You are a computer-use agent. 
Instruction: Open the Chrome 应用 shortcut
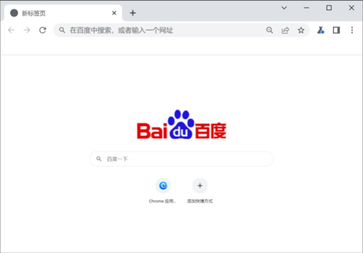pyautogui.click(x=163, y=186)
